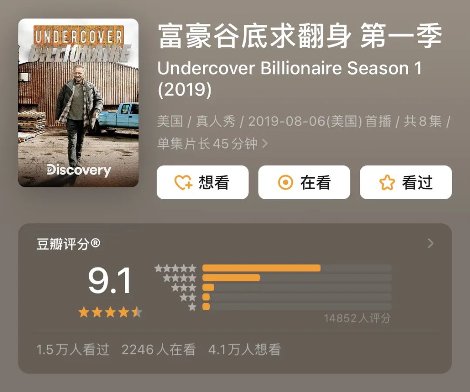The image size is (470, 392).
Task: Click the Discovery logo on the poster
Action: click(x=78, y=170)
